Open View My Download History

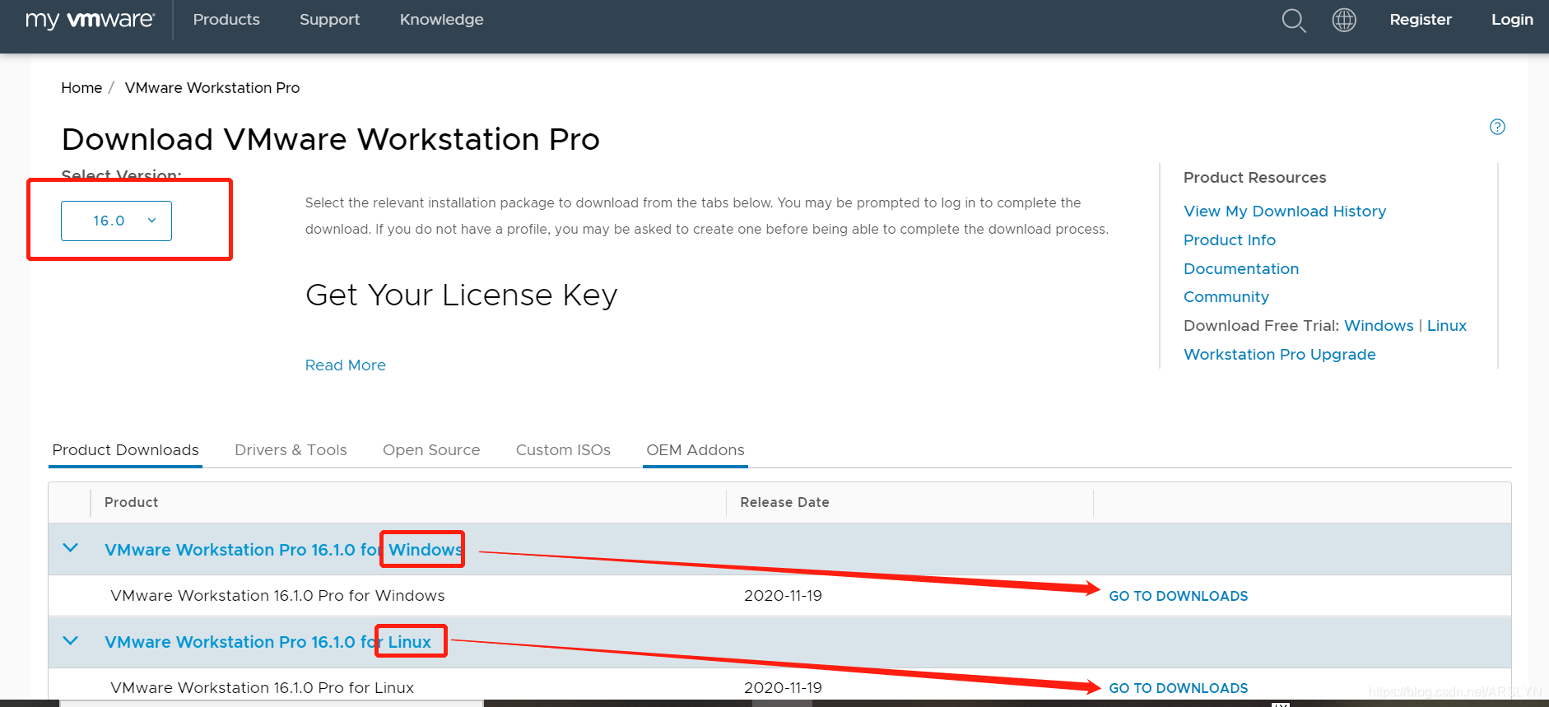pyautogui.click(x=1285, y=212)
